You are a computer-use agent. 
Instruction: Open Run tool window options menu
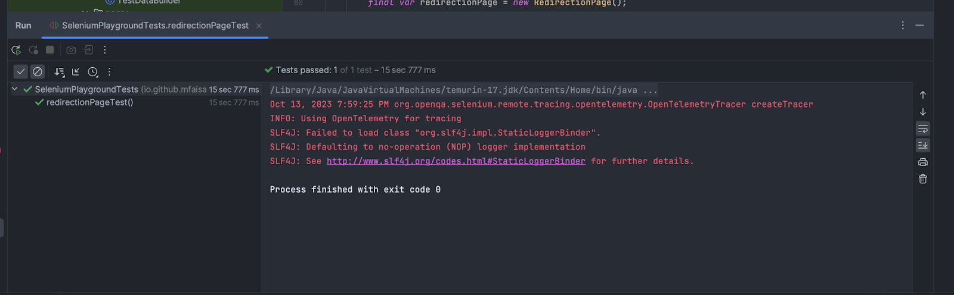point(903,26)
